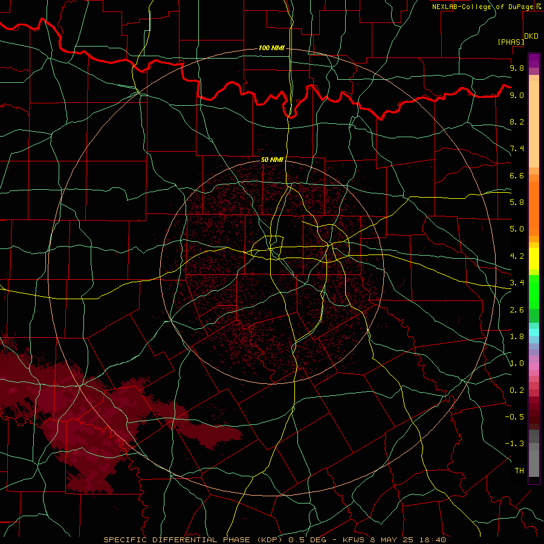Click the 1.8 scale value
The image size is (544, 544).
coord(517,337)
